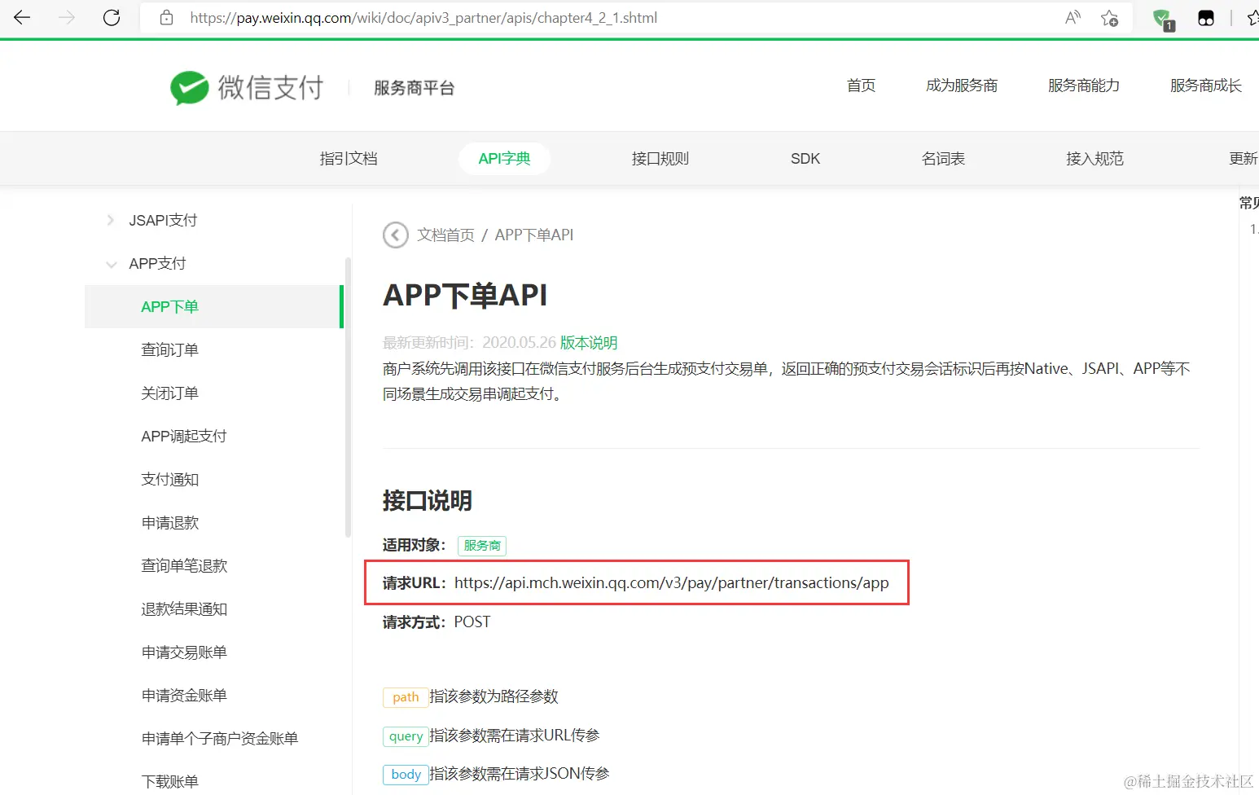This screenshot has width=1259, height=795.
Task: Open 服务商成长 menu item
Action: [1206, 86]
